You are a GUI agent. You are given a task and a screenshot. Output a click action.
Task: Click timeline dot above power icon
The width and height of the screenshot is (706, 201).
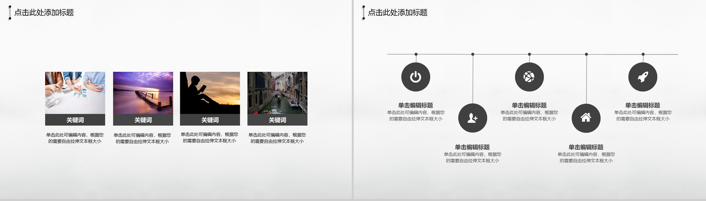(416, 54)
